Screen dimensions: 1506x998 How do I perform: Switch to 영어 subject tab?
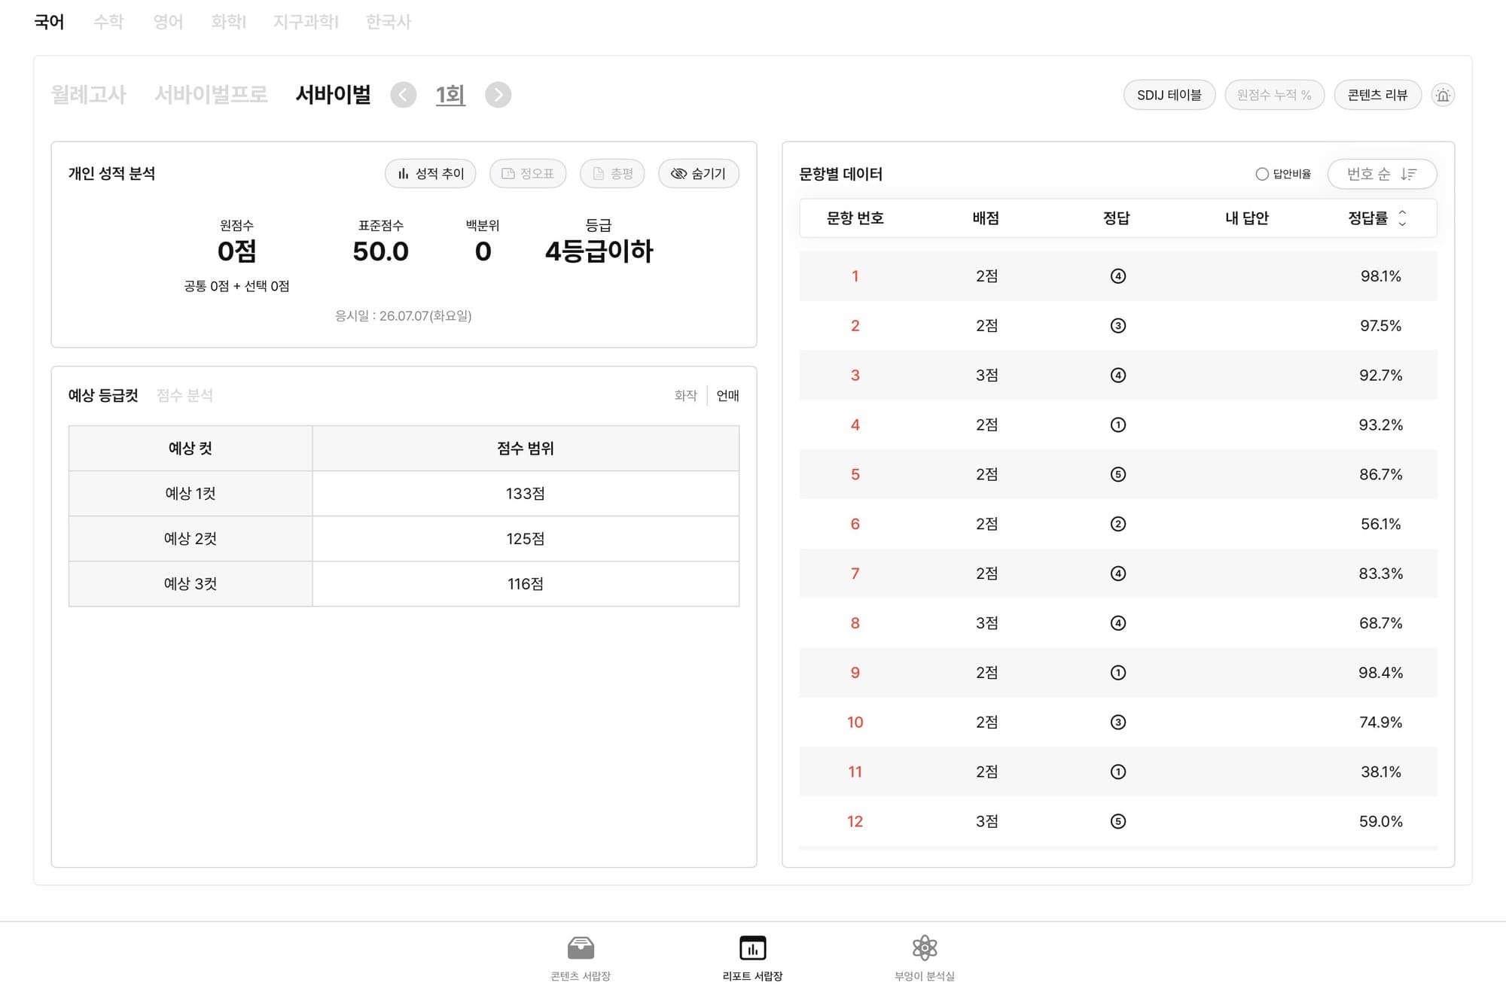pyautogui.click(x=168, y=22)
